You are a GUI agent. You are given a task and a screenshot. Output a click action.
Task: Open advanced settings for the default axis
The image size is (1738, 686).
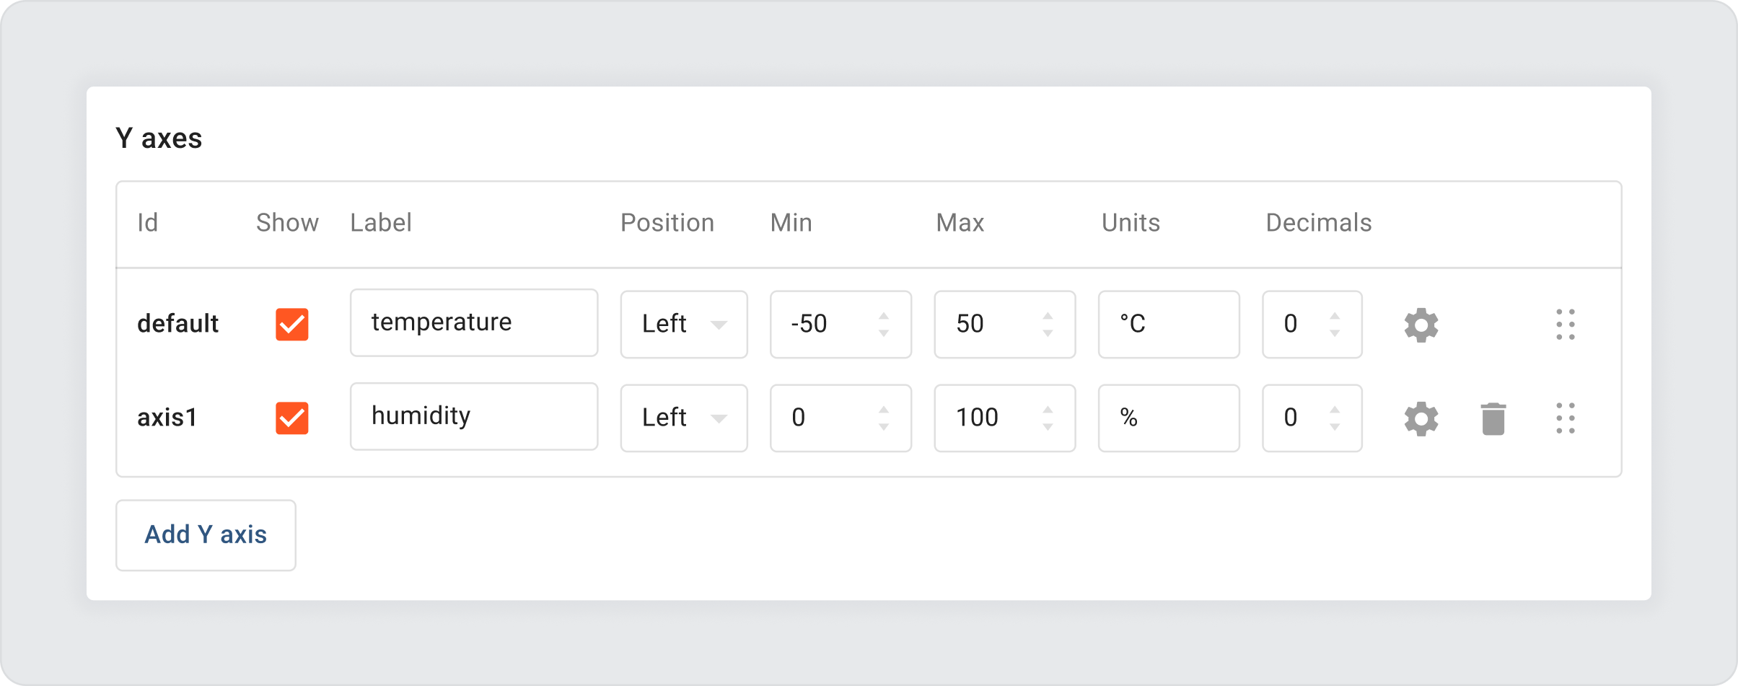[1422, 325]
